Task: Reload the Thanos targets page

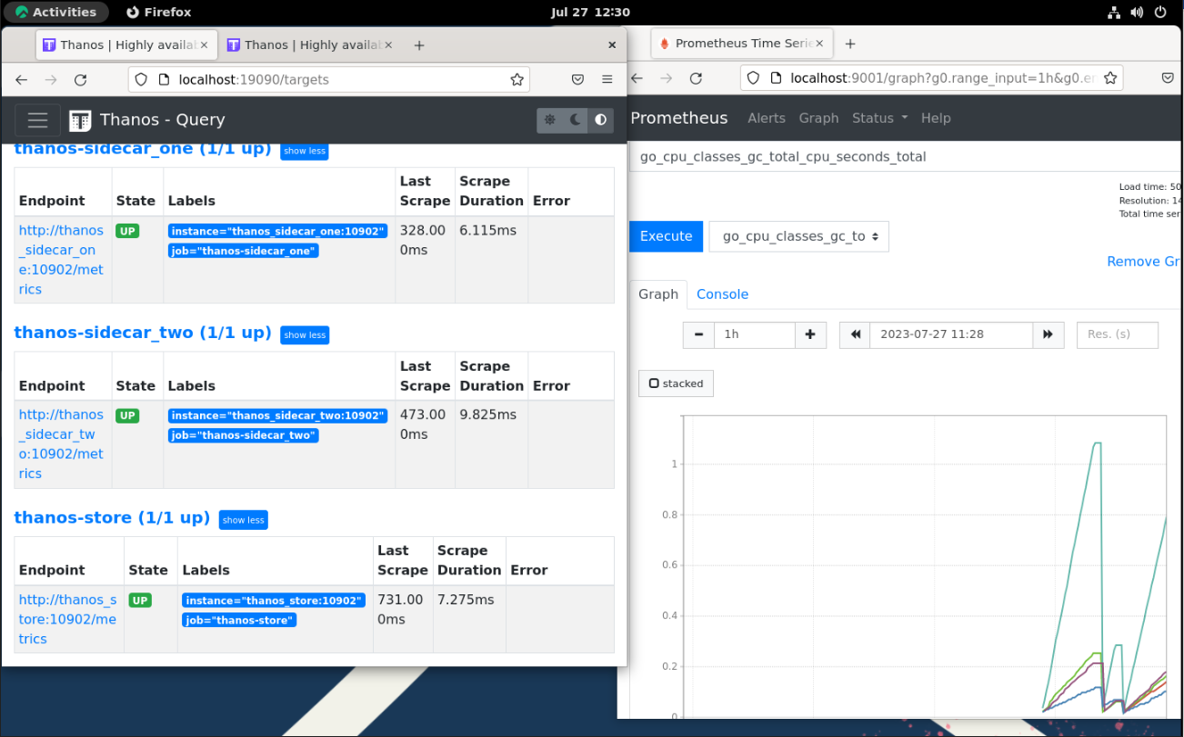Action: pos(80,80)
